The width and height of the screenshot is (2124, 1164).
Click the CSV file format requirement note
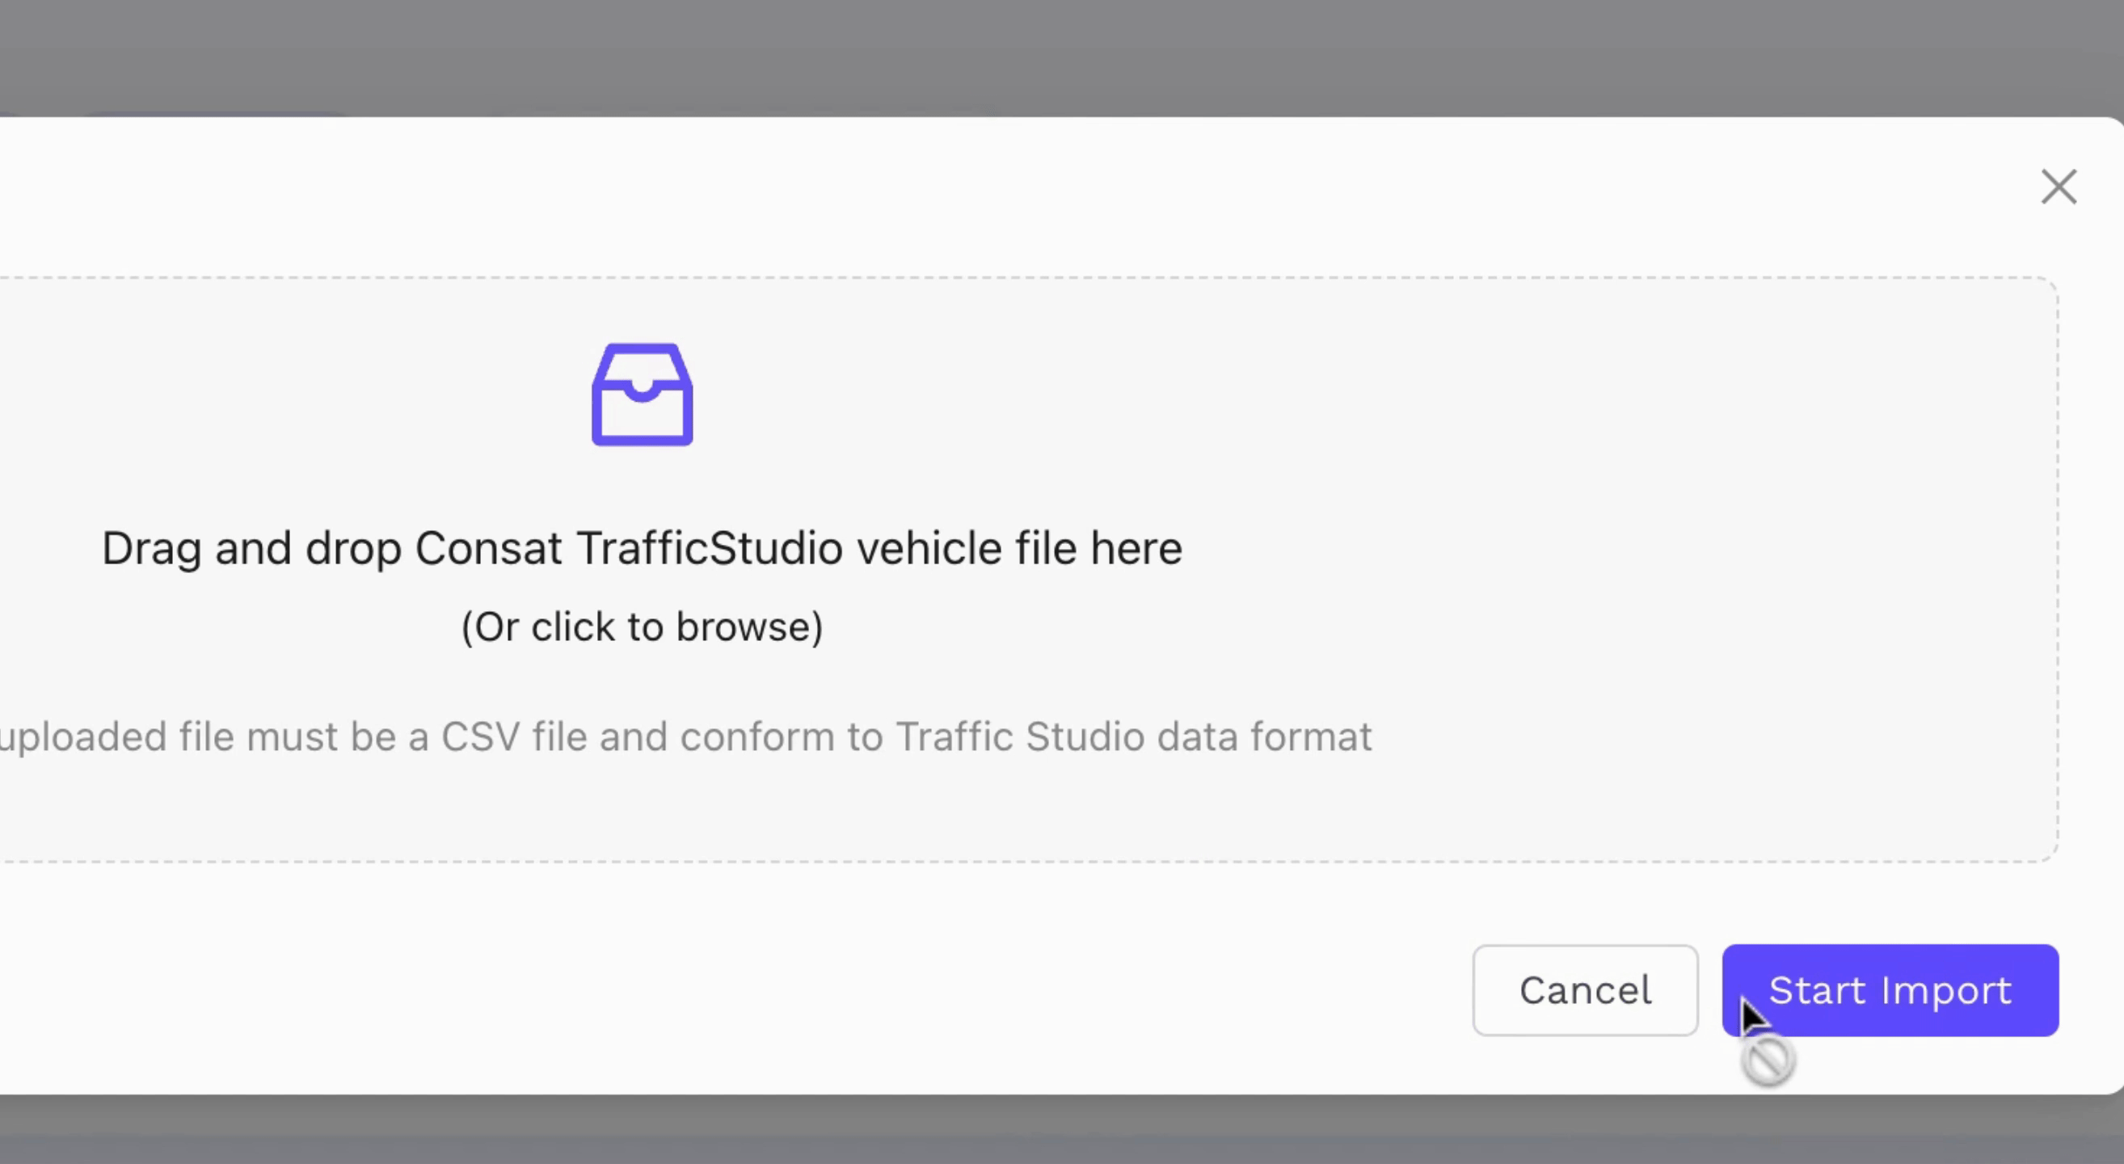coord(686,737)
